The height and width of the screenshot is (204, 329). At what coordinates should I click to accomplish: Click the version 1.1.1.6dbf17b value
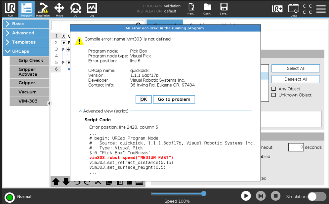click(x=144, y=75)
